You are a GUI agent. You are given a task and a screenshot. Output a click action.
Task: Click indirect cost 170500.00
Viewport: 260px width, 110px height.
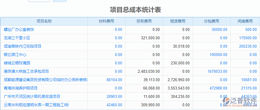coord(248,38)
